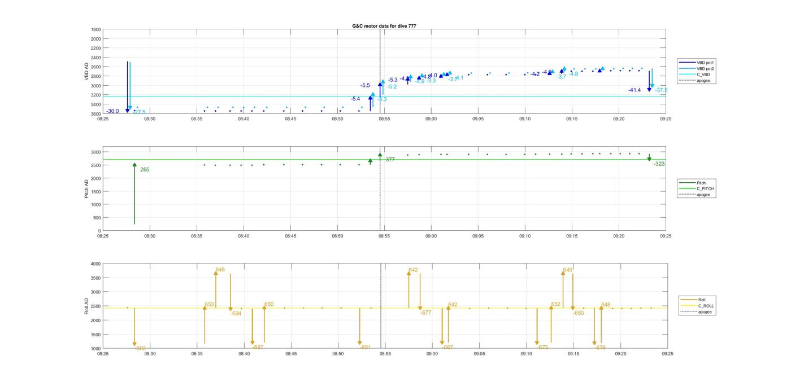791x391 pixels.
Task: Click the '4000' tick on Roll y-axis
Action: click(x=96, y=264)
